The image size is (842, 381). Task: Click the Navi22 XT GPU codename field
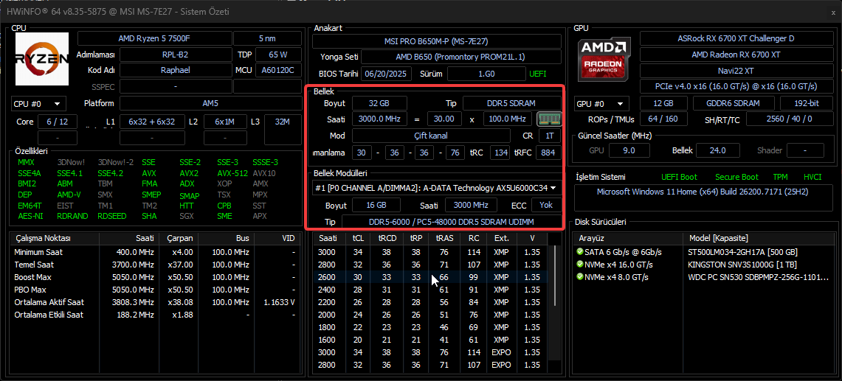[736, 70]
